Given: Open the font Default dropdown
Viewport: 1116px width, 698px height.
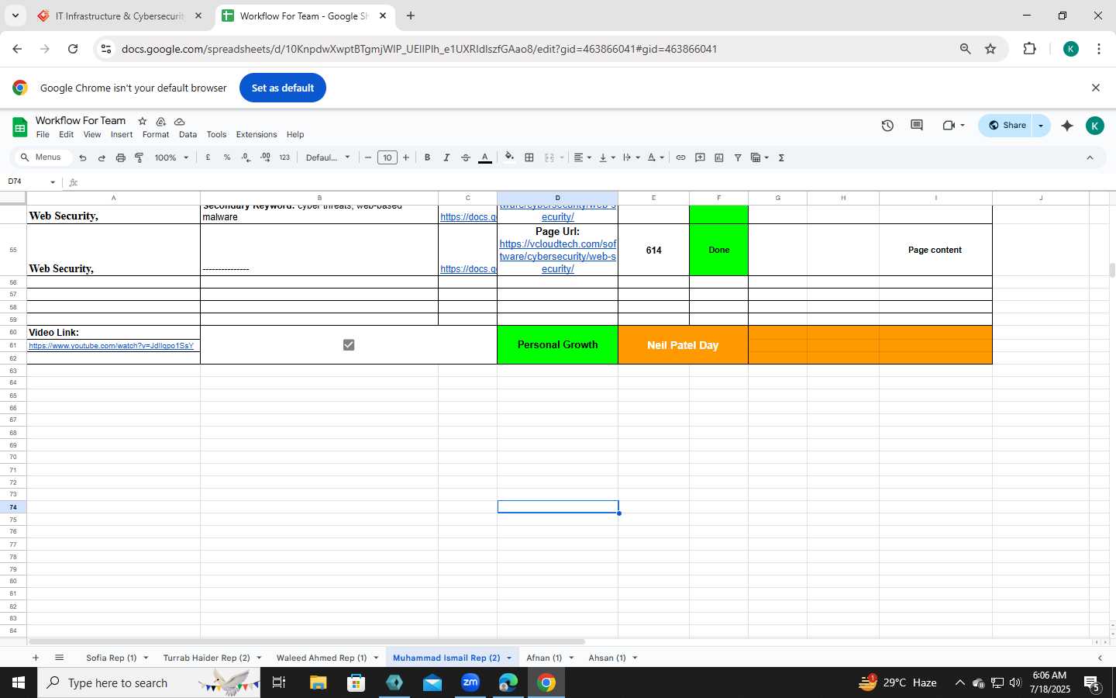Looking at the screenshot, I should (x=328, y=157).
